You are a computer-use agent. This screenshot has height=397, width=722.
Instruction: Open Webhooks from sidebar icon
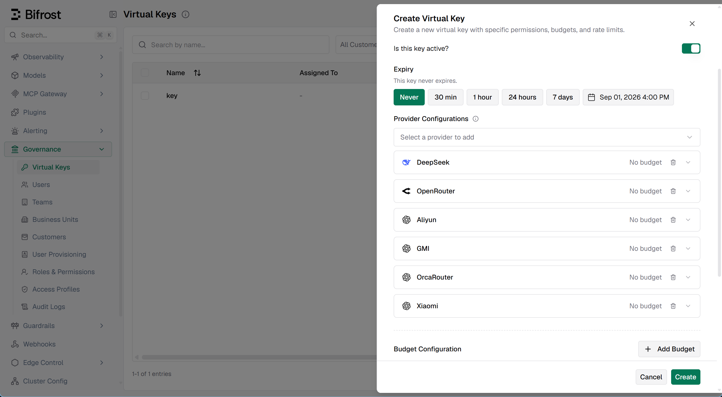point(15,344)
